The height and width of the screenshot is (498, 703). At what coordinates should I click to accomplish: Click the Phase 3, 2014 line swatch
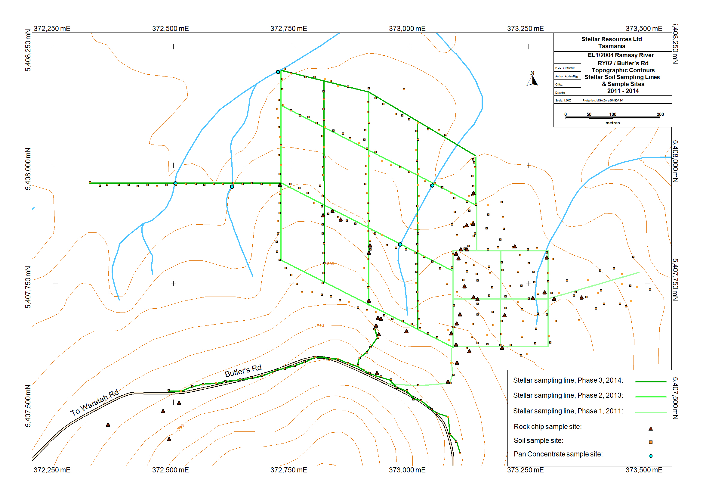click(x=651, y=382)
